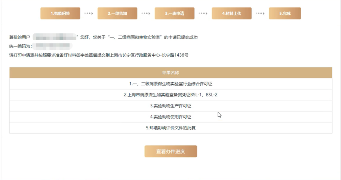Select the 上海市病原微生物实验室备案凭证 row

click(170, 95)
